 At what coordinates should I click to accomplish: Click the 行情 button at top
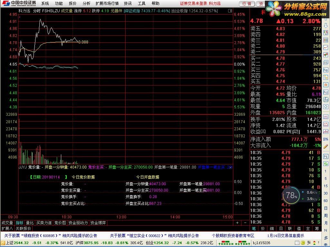pos(247,4)
